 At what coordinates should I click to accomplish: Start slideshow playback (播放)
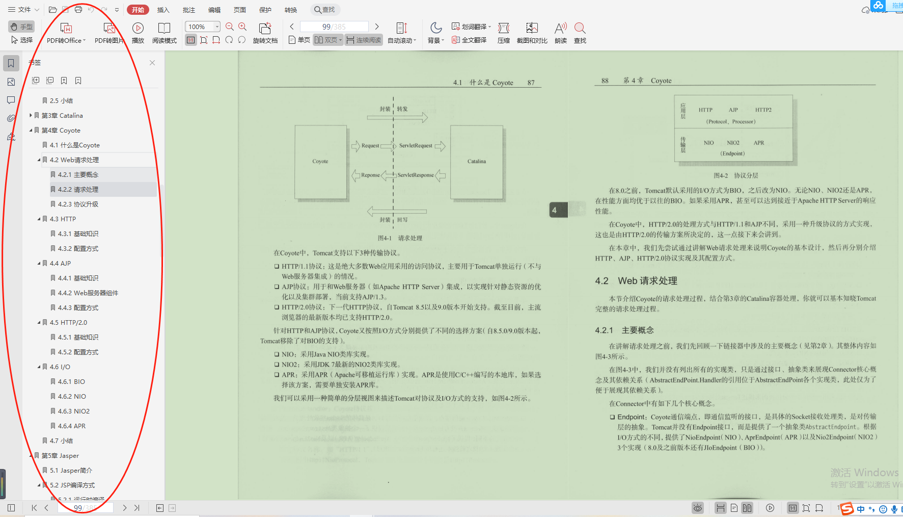138,33
